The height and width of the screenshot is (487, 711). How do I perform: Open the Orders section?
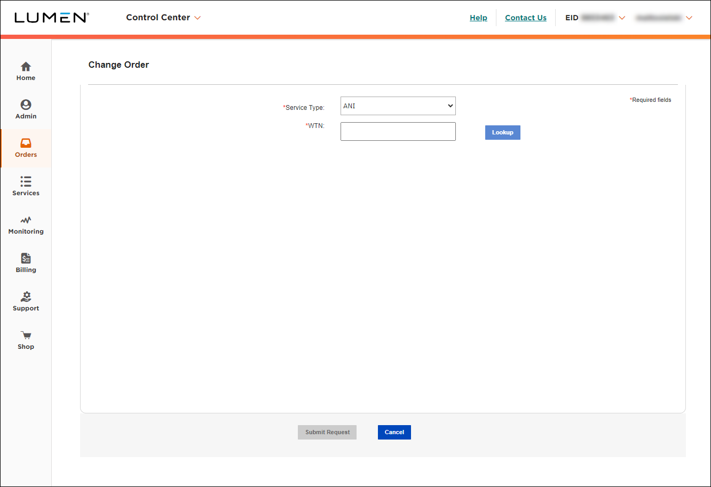click(x=26, y=148)
